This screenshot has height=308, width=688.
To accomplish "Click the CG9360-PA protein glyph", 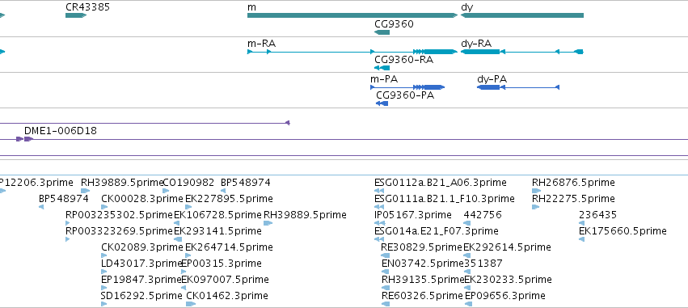I will click(x=382, y=103).
